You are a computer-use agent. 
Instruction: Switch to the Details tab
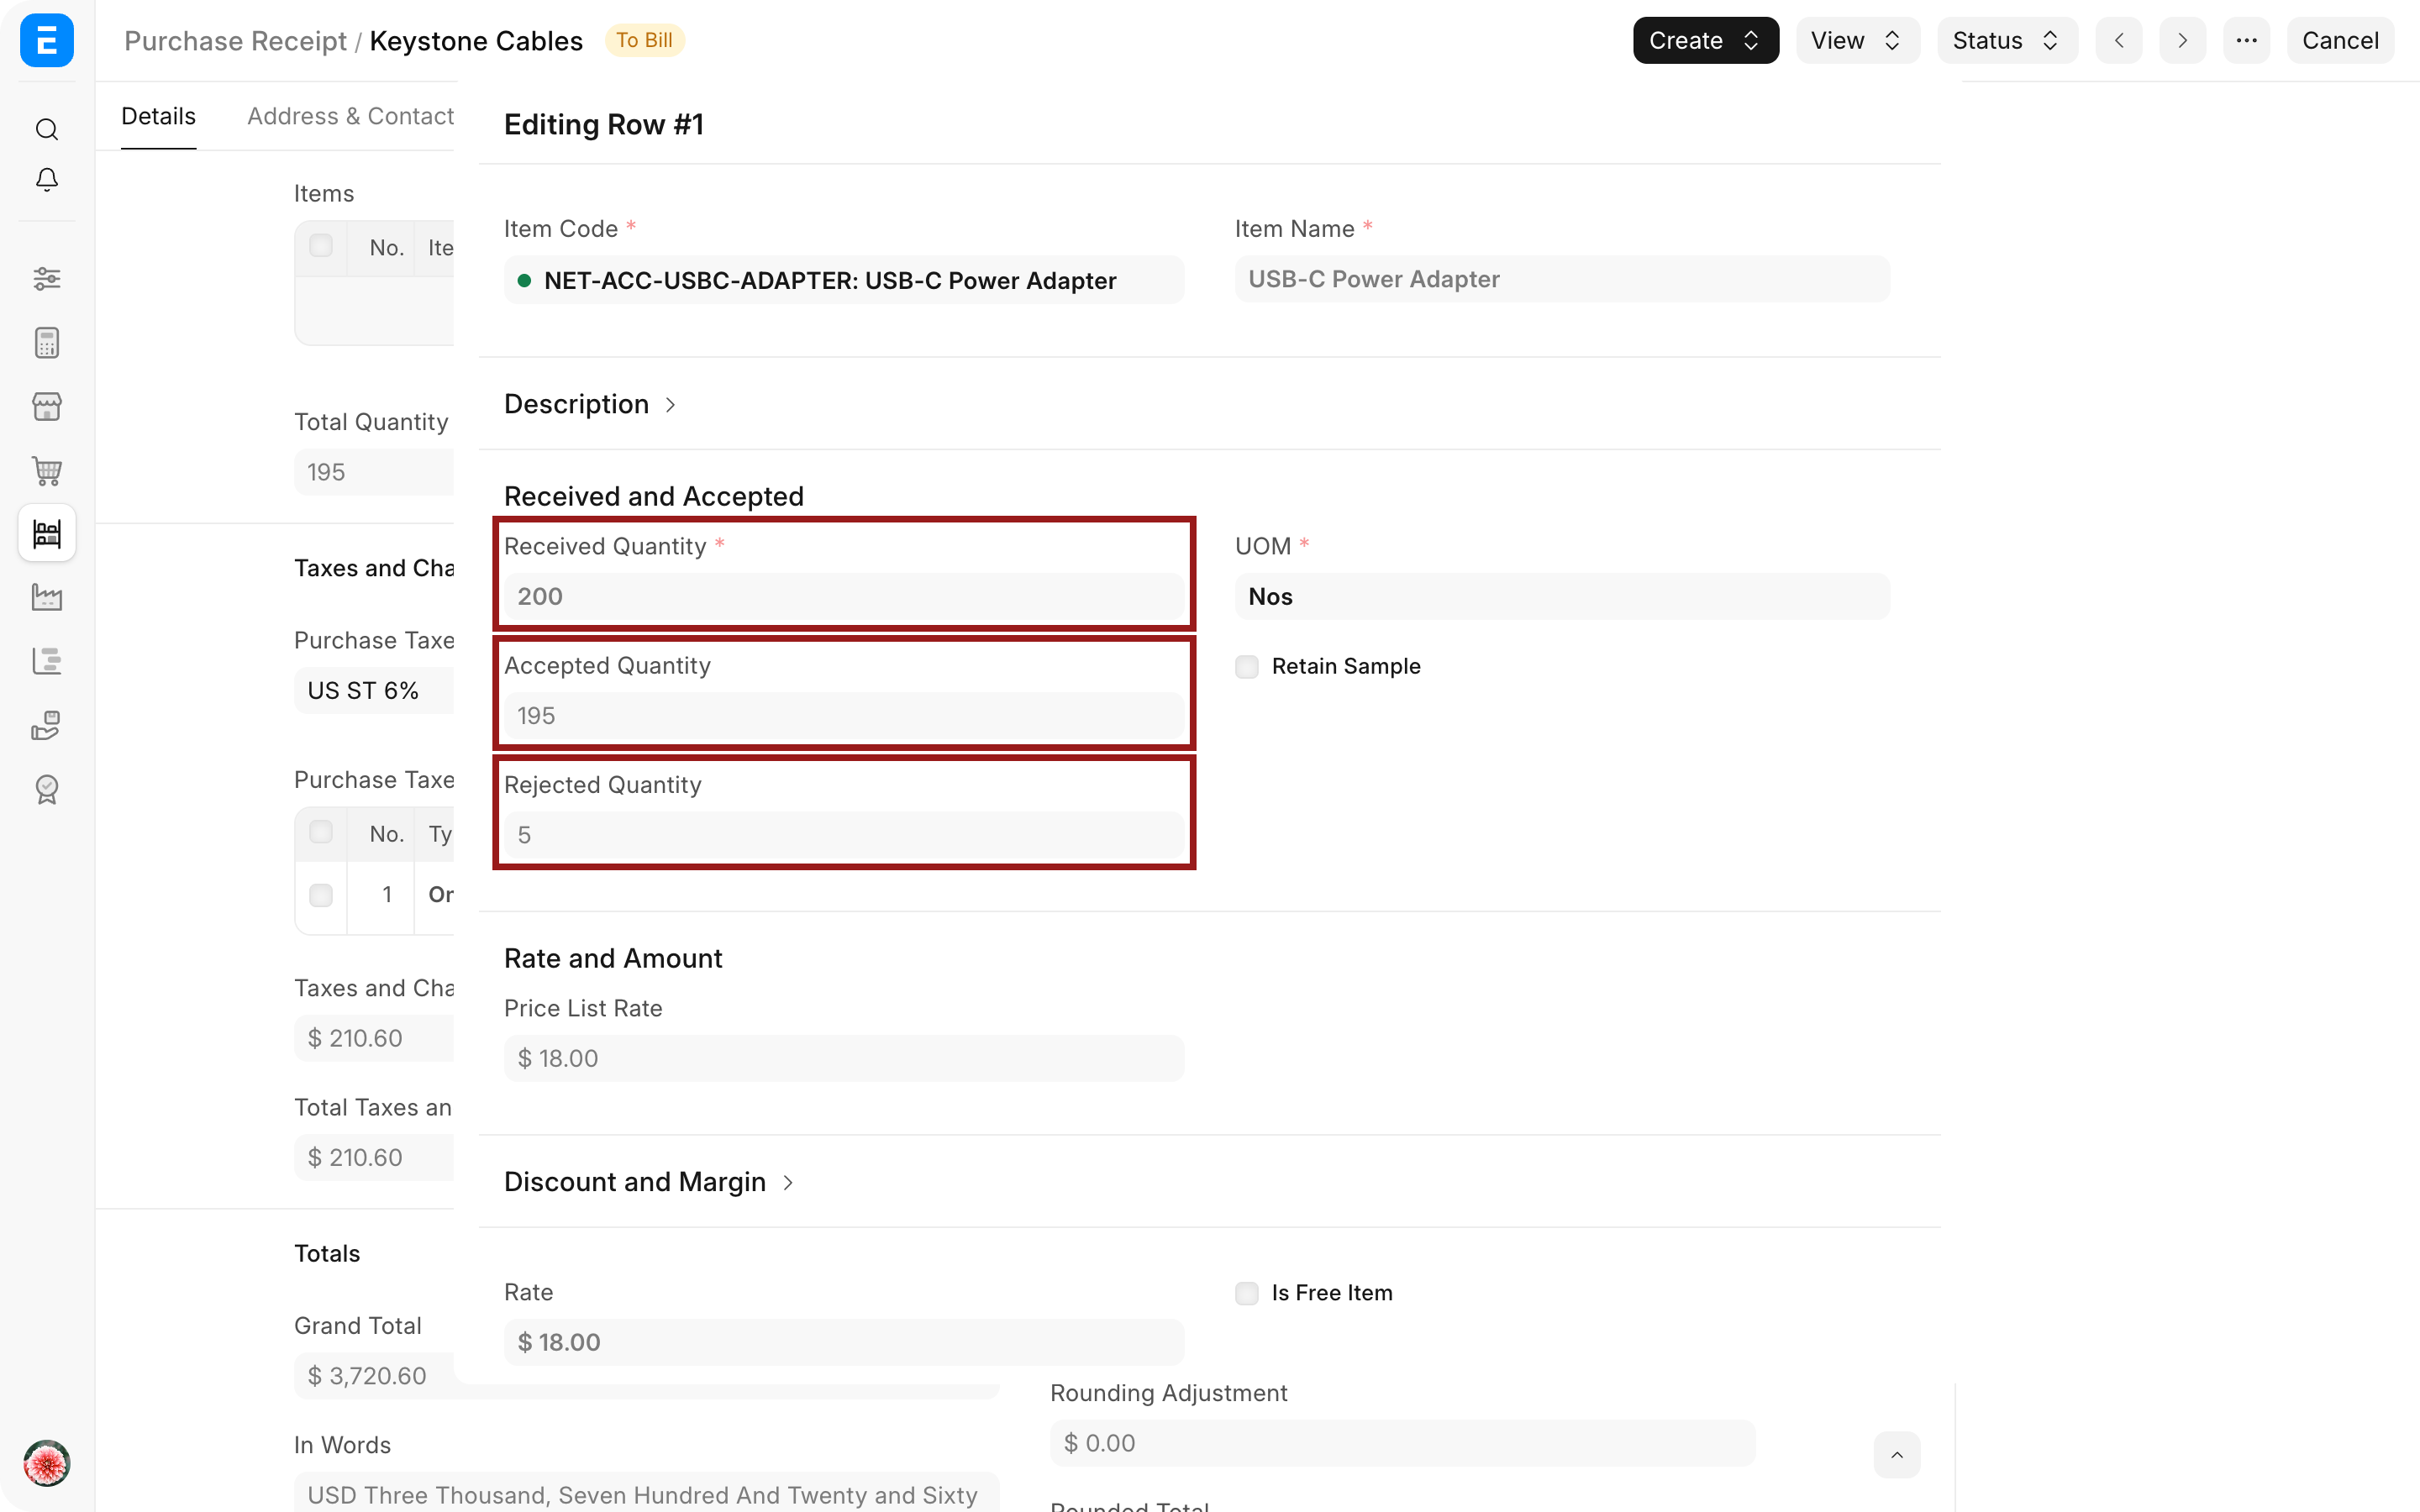[x=158, y=116]
